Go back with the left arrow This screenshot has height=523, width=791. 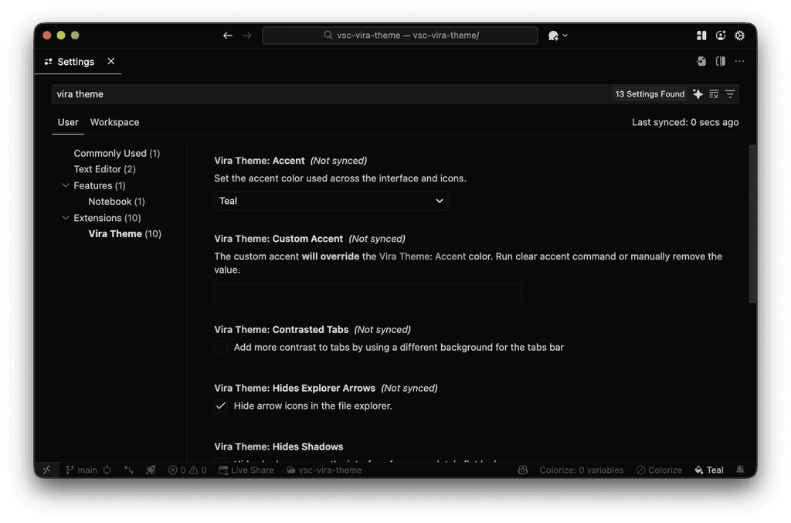coord(228,36)
